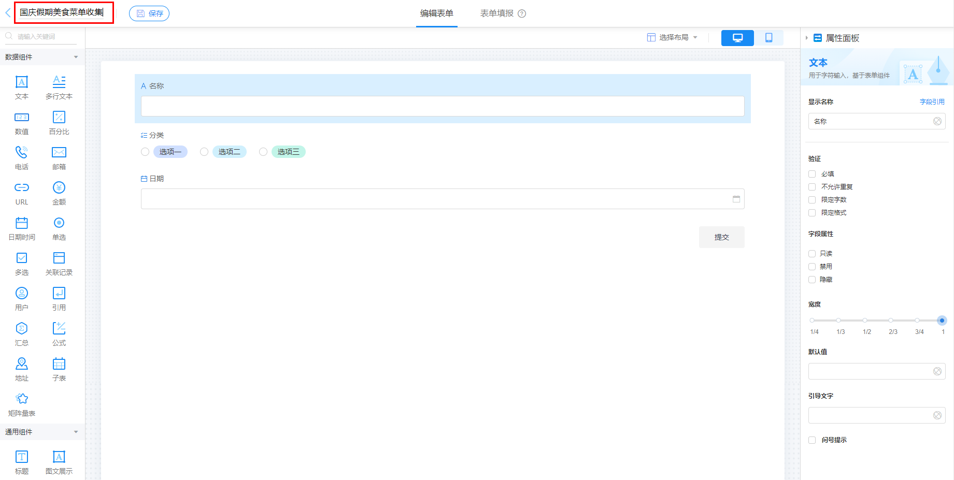
Task: Add a 汇总 summary component
Action: point(22,334)
